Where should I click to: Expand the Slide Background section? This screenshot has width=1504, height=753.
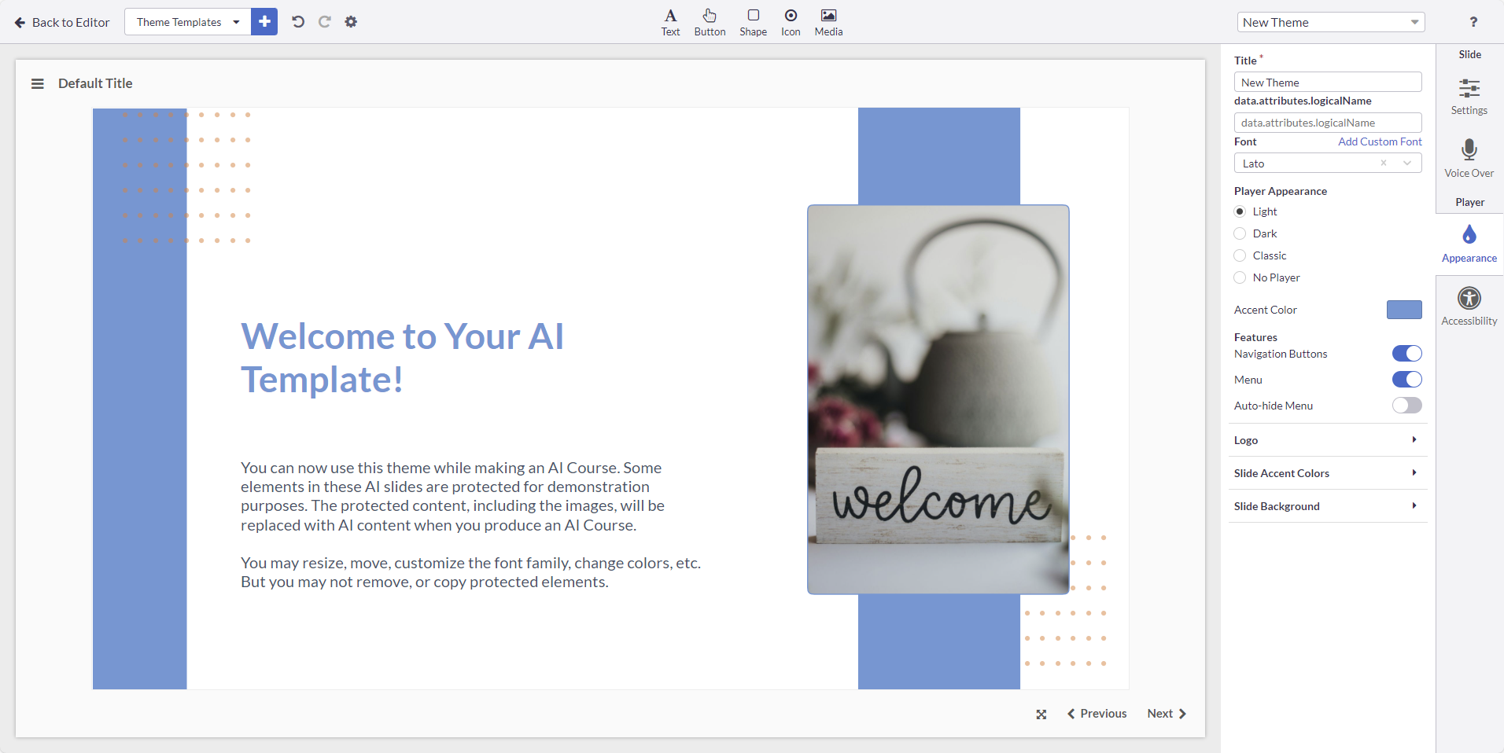point(1327,506)
